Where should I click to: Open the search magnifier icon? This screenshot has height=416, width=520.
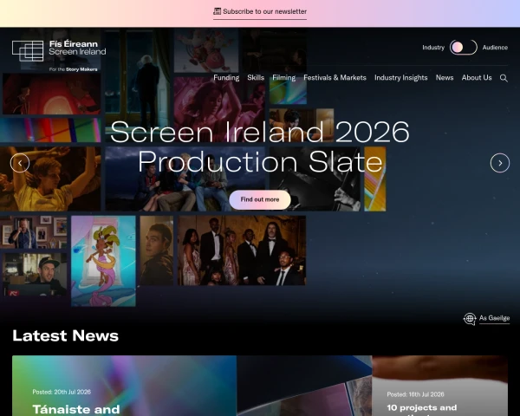tap(504, 78)
